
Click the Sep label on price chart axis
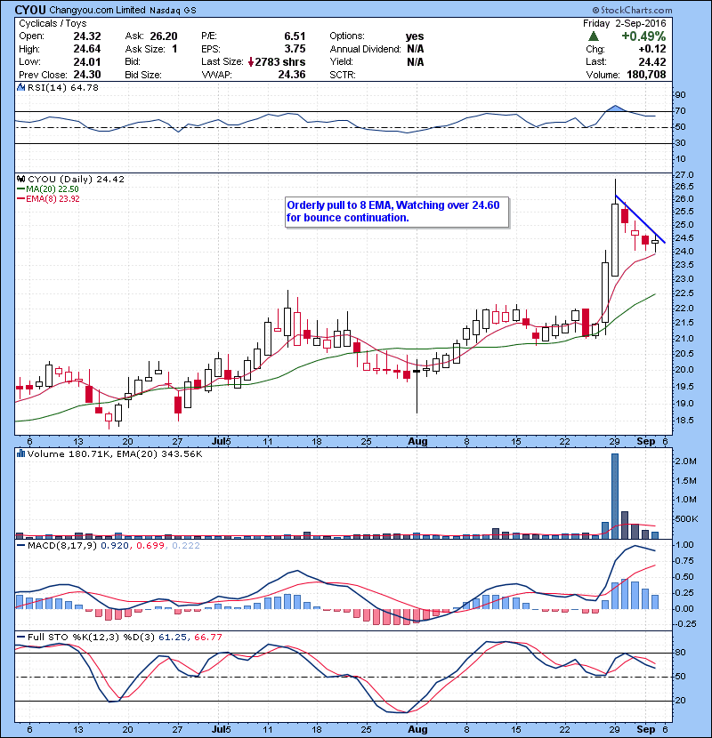(645, 442)
